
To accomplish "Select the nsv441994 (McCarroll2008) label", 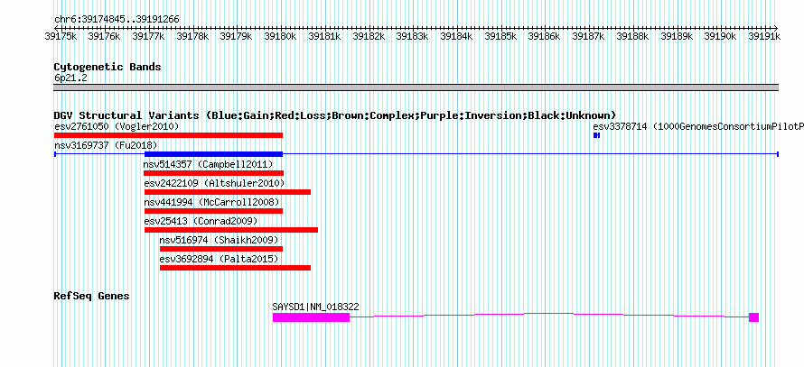I will coord(211,202).
